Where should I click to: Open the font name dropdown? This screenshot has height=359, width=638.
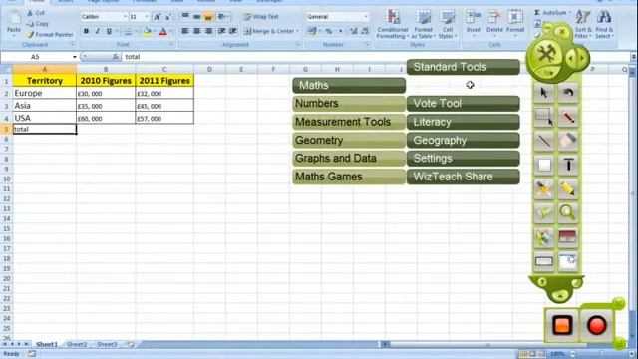[x=125, y=17]
